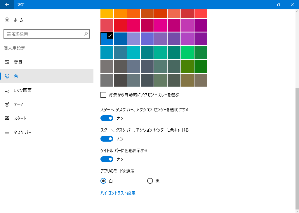Click the Home gear icon
Screen dimensions: 299x213
pos(7,20)
